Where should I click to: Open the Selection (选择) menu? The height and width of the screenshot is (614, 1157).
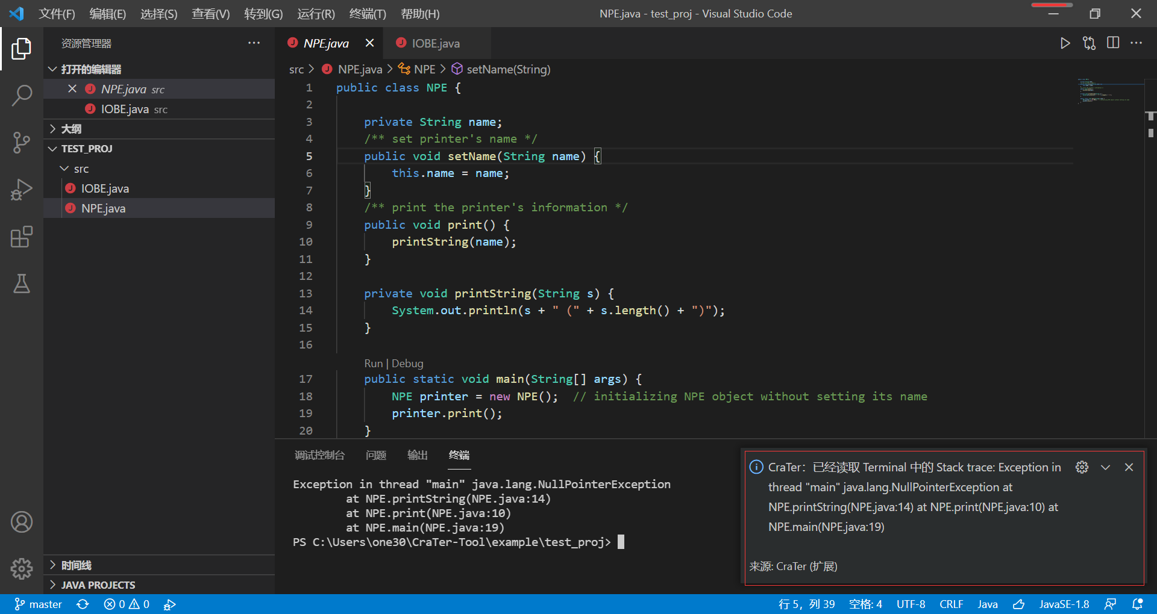coord(159,14)
